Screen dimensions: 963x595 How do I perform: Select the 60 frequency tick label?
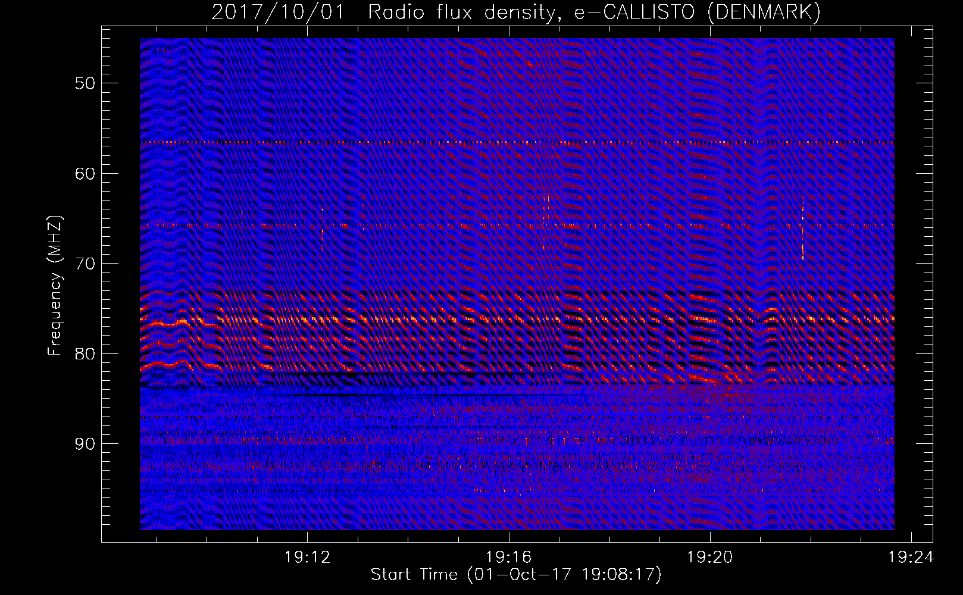(85, 173)
